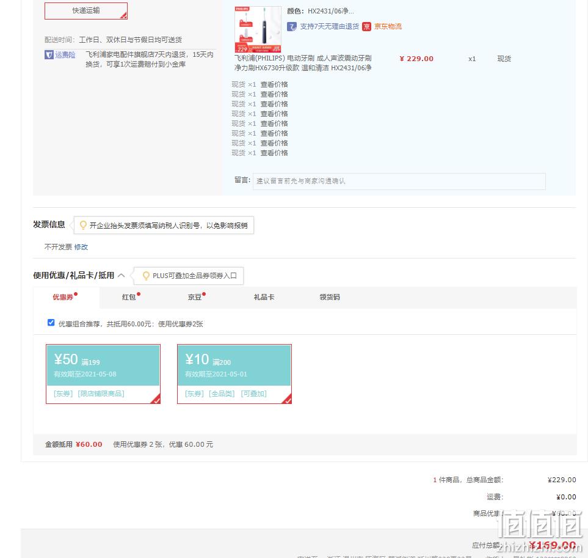Click the 京 JD logistics icon

[366, 27]
